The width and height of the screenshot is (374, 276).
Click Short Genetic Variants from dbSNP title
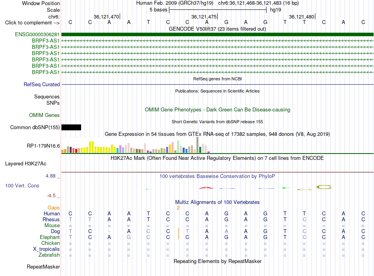[x=217, y=122]
